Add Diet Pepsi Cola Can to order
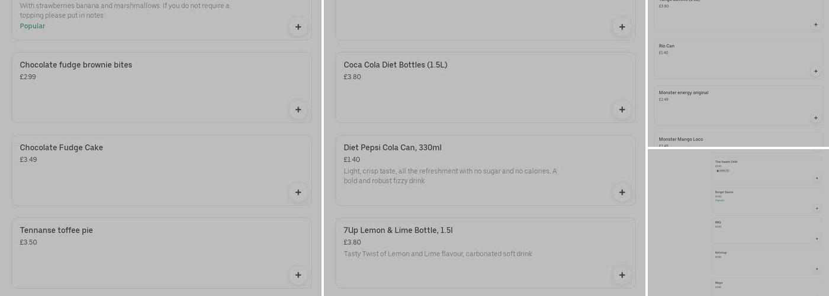The image size is (829, 296). coord(622,192)
